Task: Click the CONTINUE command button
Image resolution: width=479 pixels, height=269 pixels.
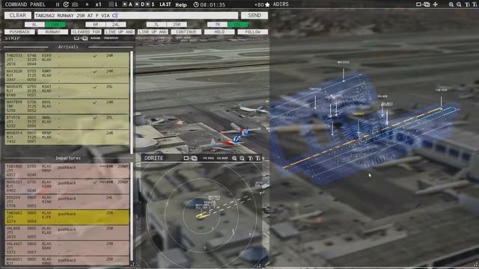Action: click(186, 31)
